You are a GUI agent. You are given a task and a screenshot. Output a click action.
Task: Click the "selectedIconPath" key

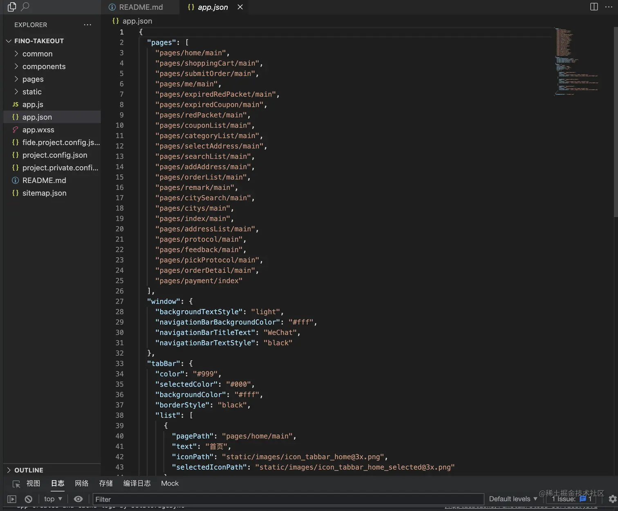[209, 467]
